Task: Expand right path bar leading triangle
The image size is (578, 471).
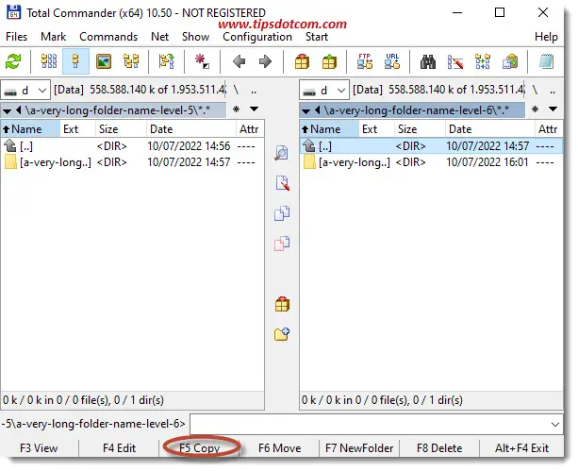Action: pyautogui.click(x=306, y=110)
